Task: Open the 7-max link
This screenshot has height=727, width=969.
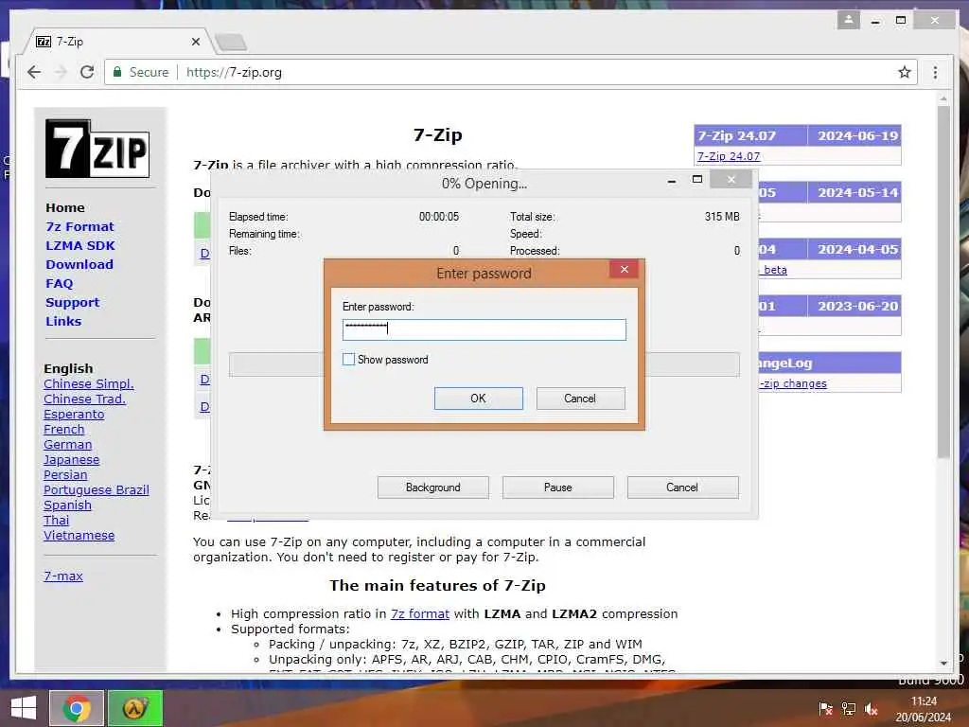Action: click(63, 576)
